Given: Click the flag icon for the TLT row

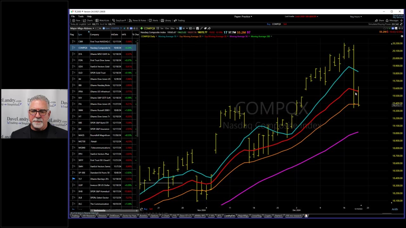Looking at the screenshot, I should pyautogui.click(x=74, y=179).
